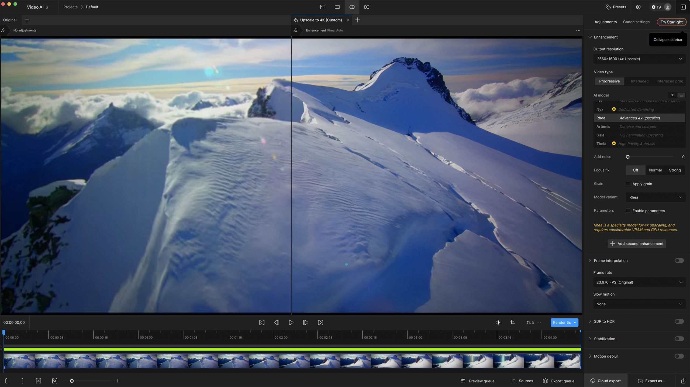Viewport: 690px width, 387px height.
Task: Select the side-by-side view icon
Action: [367, 7]
